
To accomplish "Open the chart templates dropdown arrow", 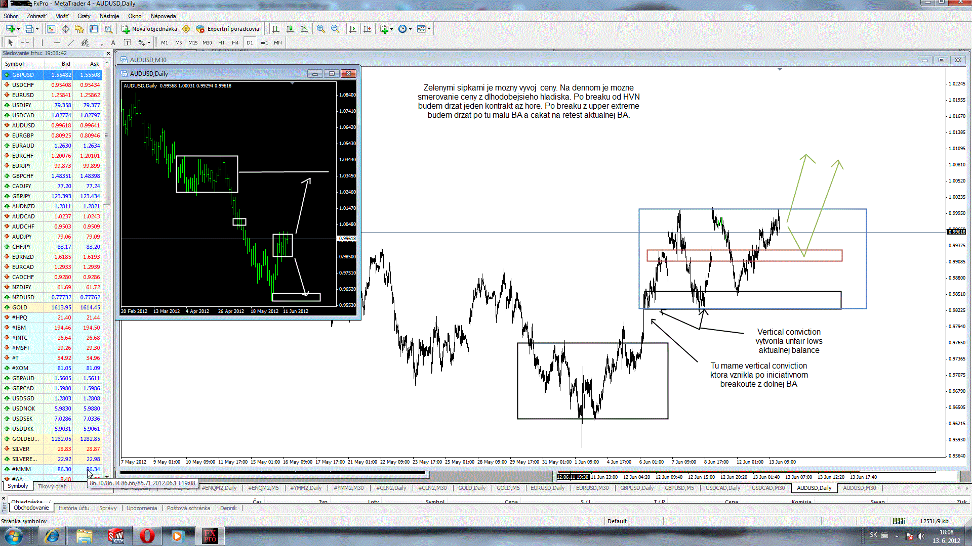I will 429,29.
